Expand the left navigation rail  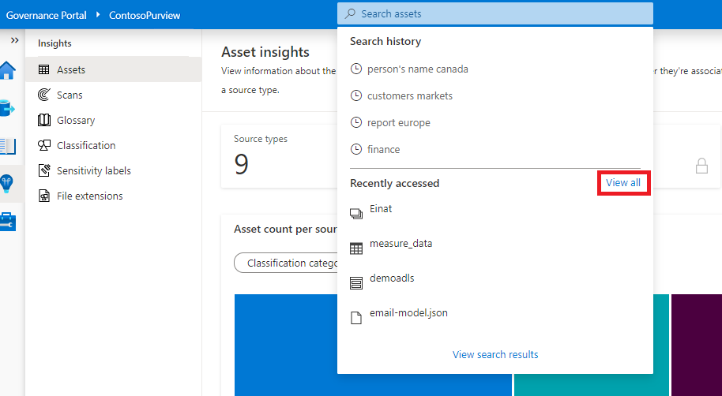[14, 40]
